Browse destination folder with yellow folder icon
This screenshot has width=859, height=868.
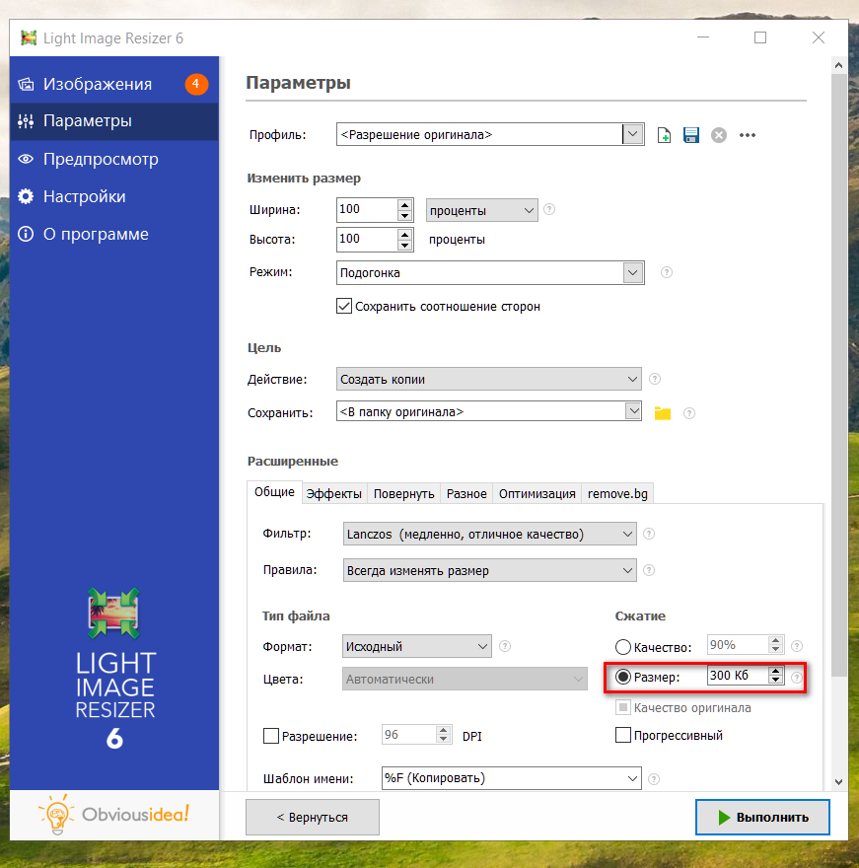tap(663, 413)
